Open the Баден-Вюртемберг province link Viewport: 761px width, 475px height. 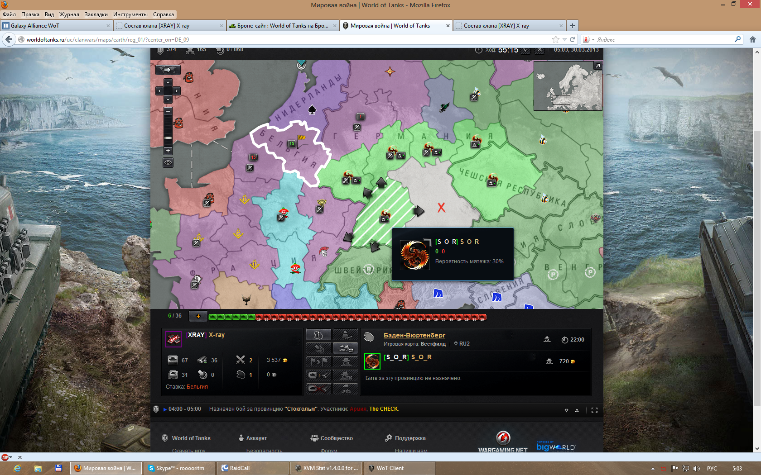[x=414, y=335]
